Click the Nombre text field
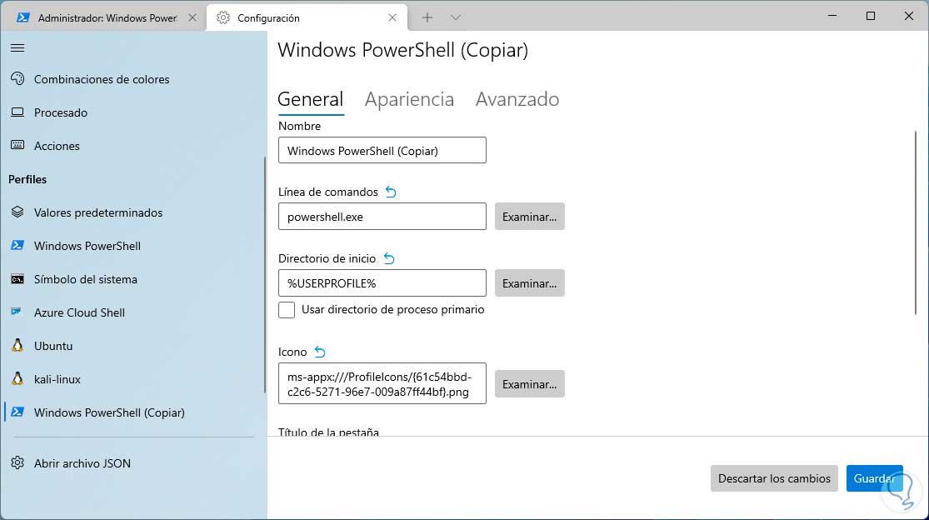 382,151
